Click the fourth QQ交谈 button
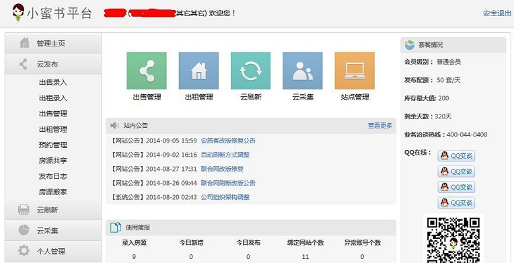 [x=456, y=202]
